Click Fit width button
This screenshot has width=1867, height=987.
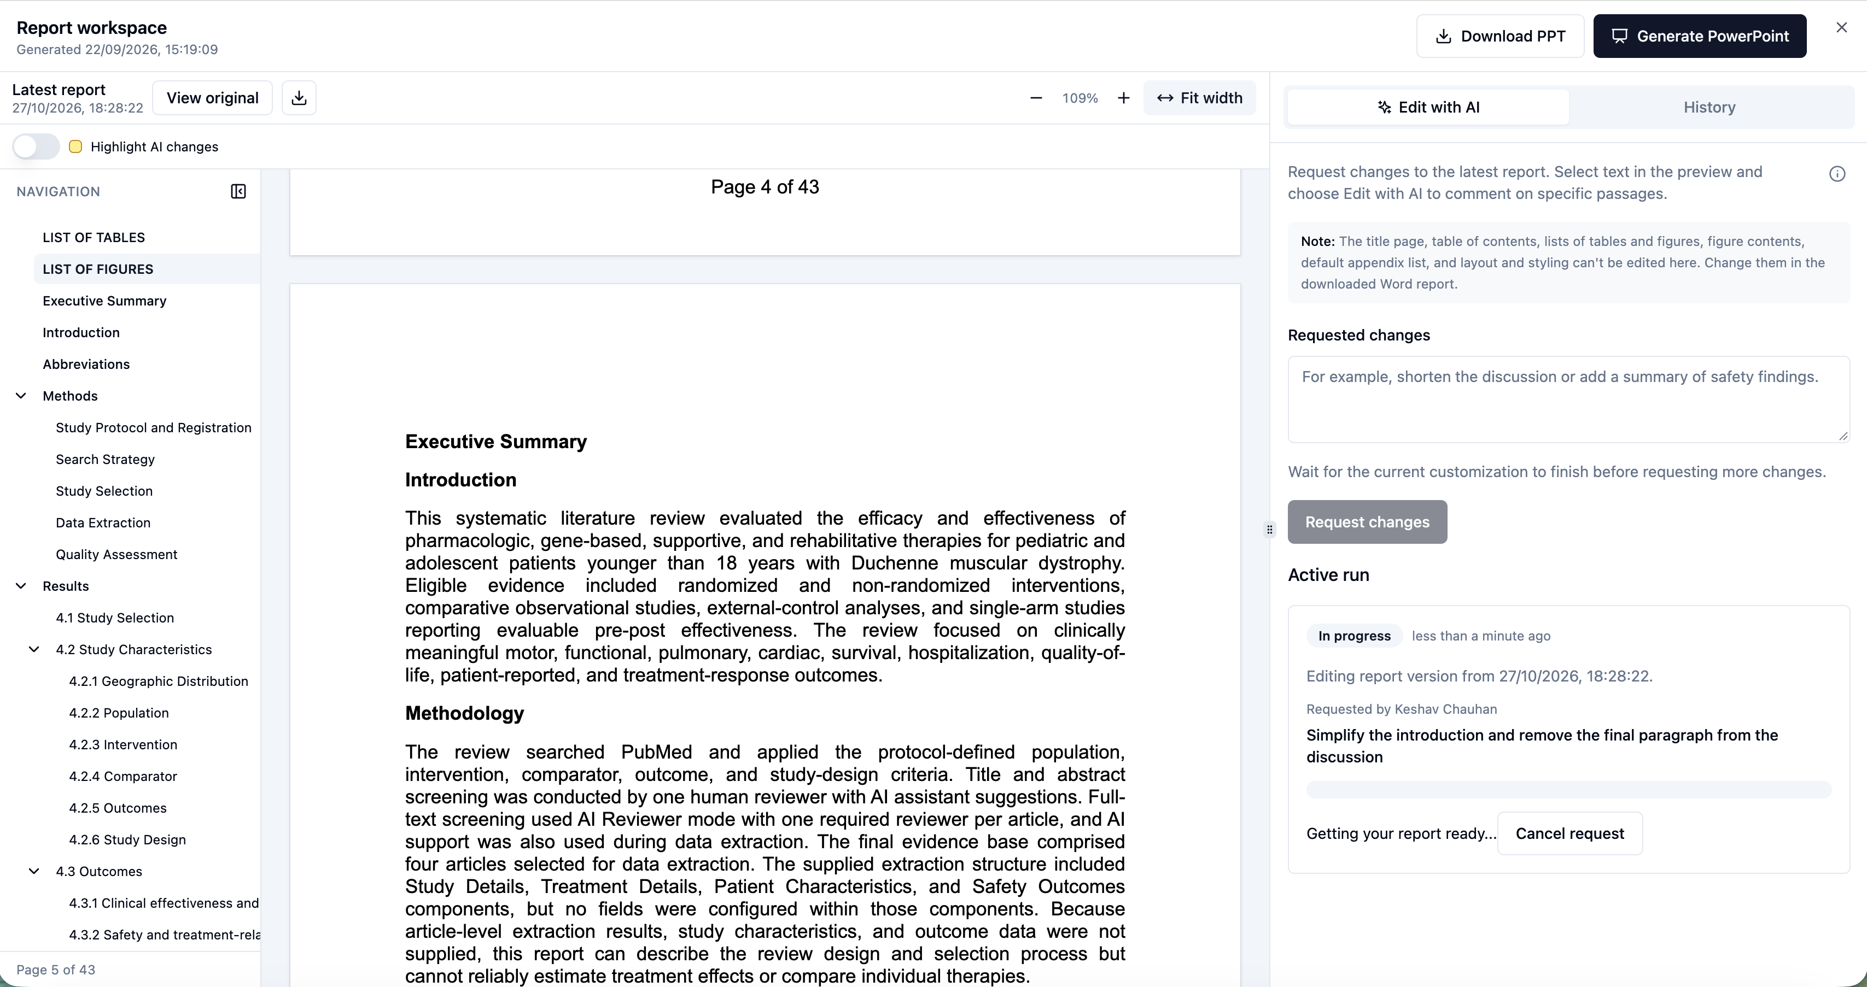[1199, 98]
